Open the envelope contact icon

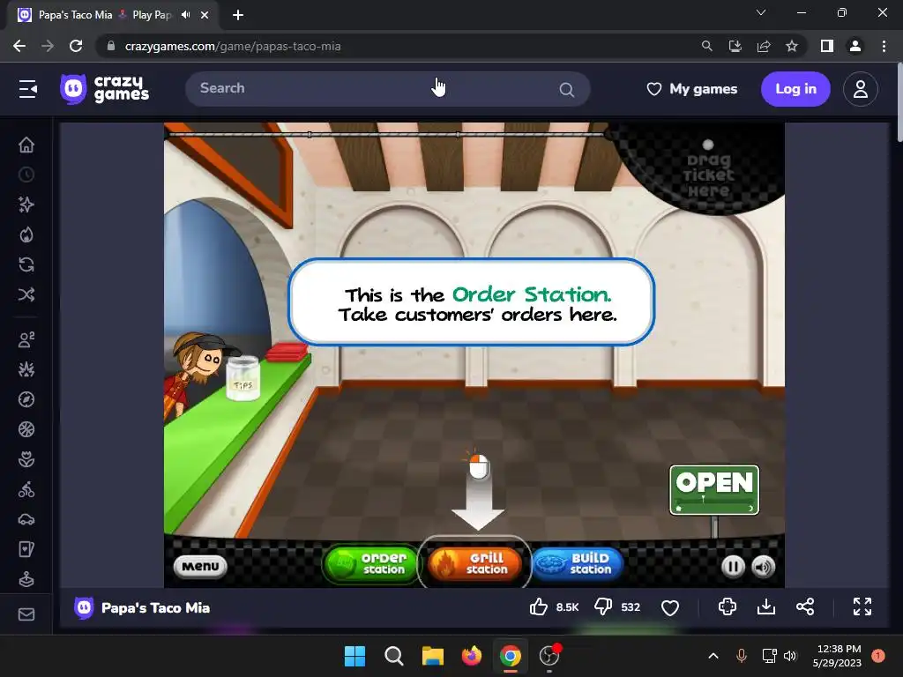click(26, 614)
